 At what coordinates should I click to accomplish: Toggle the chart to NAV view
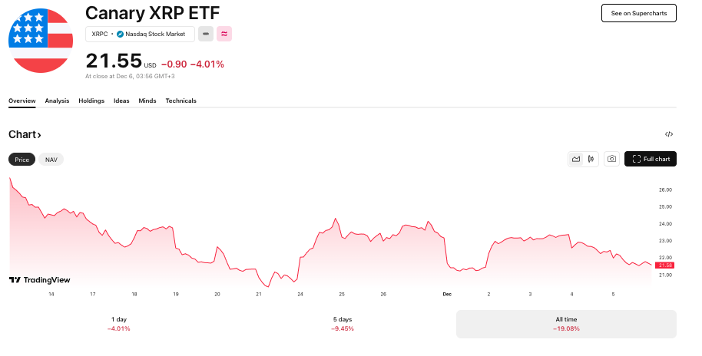coord(51,160)
